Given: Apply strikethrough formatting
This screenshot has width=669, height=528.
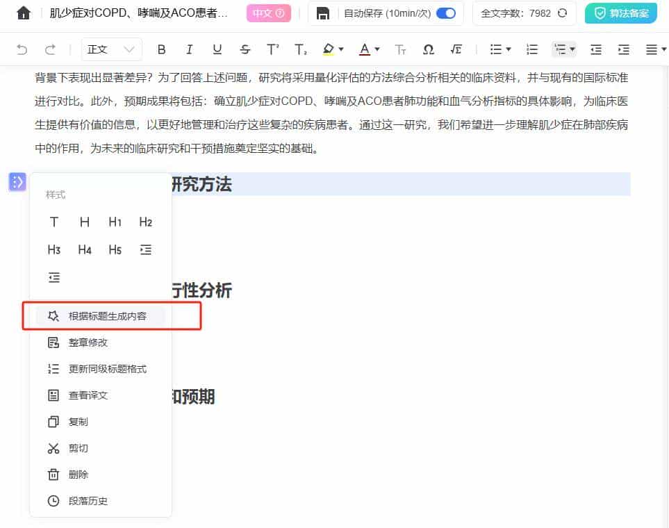Looking at the screenshot, I should coord(244,49).
